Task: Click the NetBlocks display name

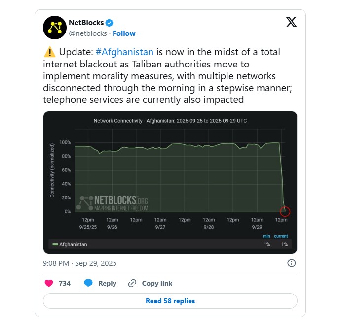Action: [85, 23]
